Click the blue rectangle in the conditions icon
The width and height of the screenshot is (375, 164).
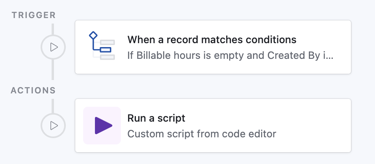106,49
